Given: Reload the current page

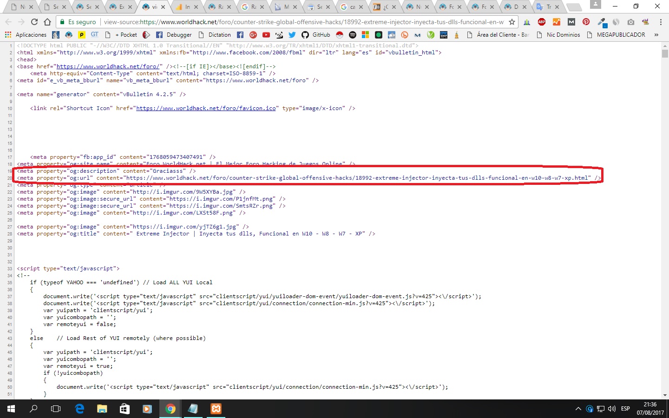Looking at the screenshot, I should coord(34,22).
